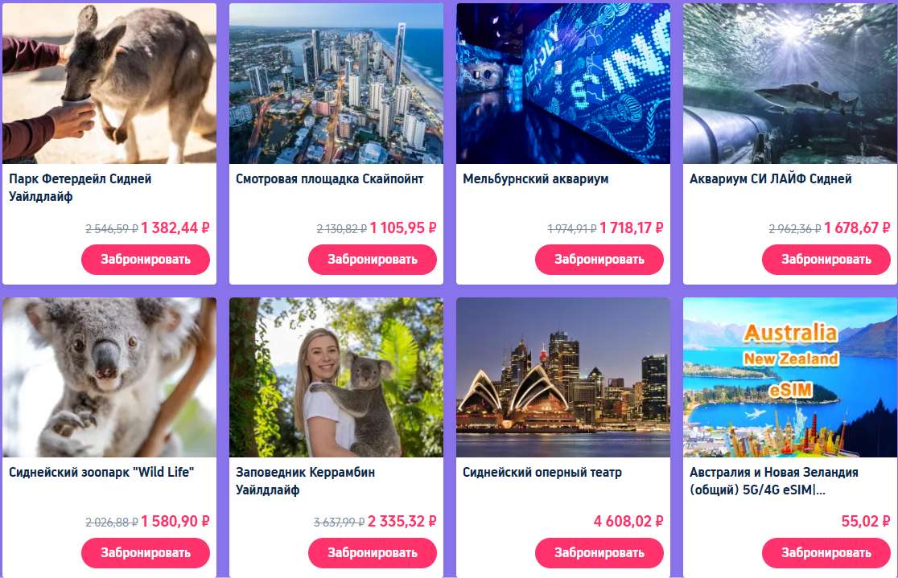Book the Сиднейский оперный театр tour
The image size is (898, 578).
pyautogui.click(x=599, y=553)
